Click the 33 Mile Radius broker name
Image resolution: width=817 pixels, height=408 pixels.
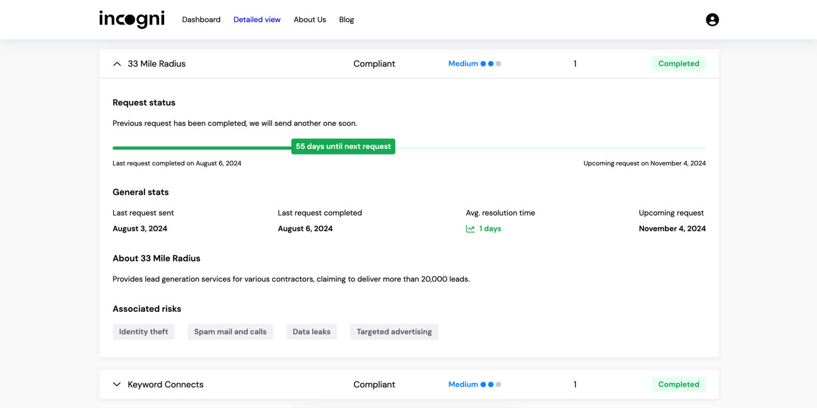tap(156, 63)
